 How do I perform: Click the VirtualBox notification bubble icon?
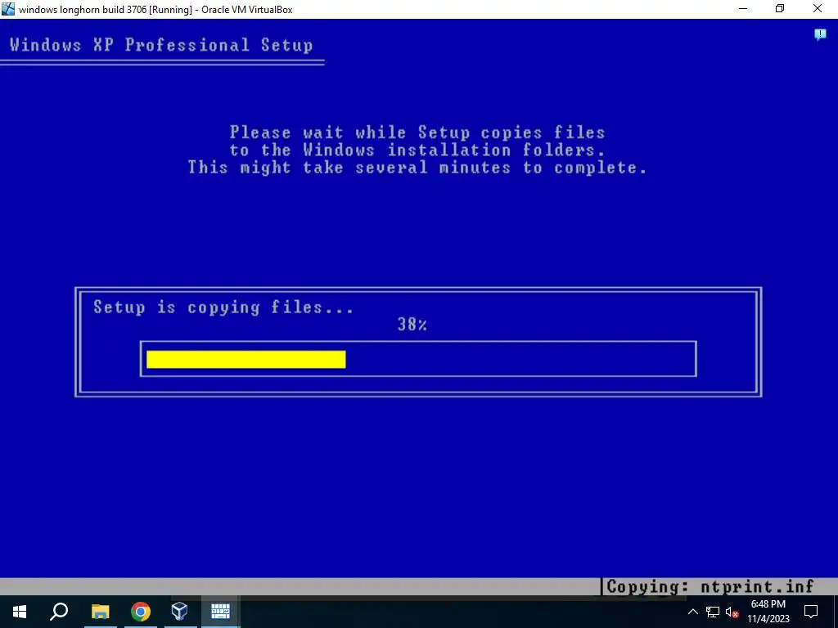coord(820,34)
